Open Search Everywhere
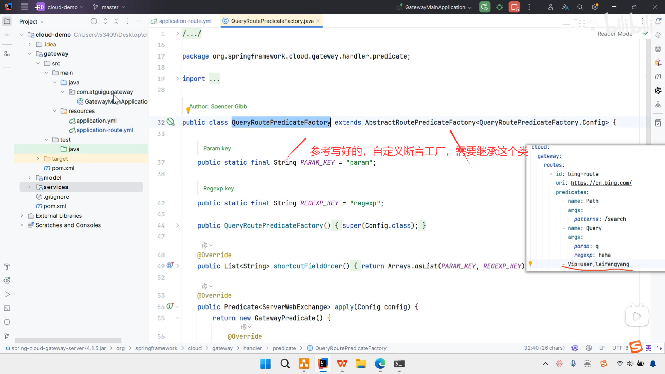 coord(580,7)
